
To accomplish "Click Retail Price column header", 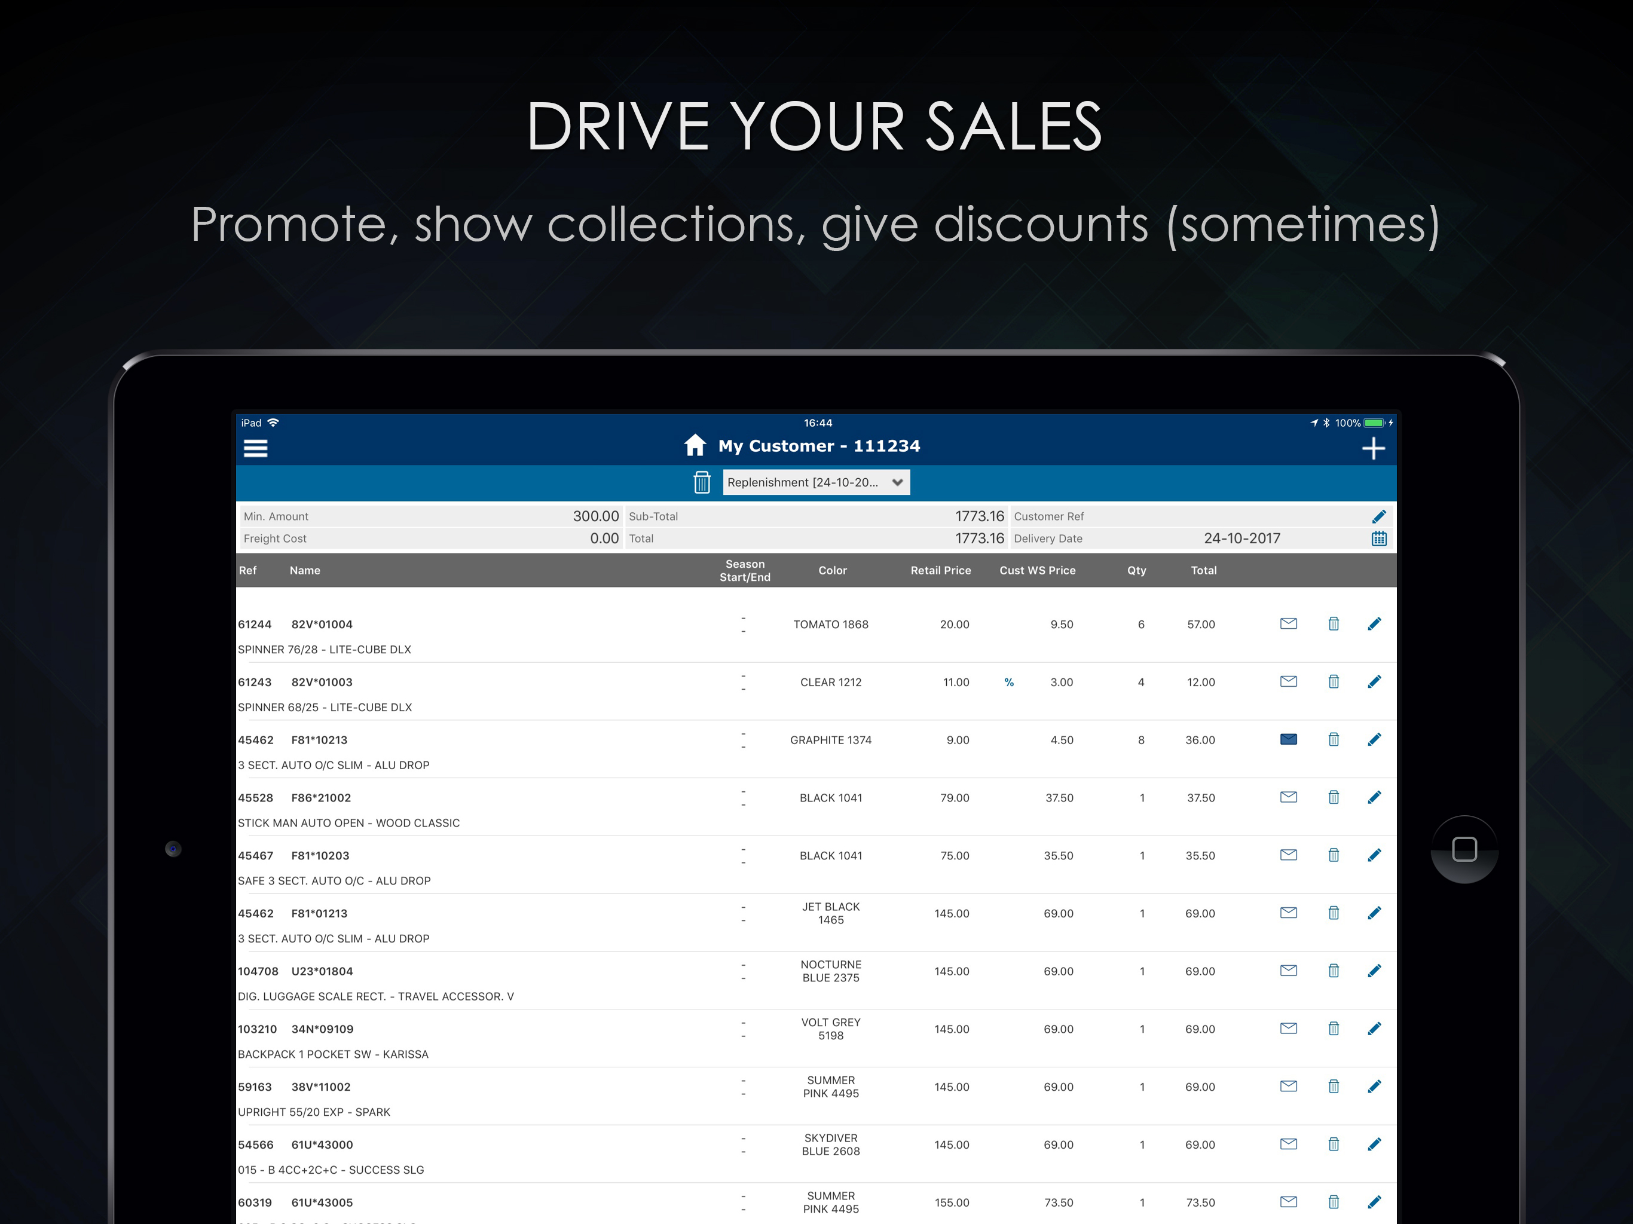I will click(940, 570).
